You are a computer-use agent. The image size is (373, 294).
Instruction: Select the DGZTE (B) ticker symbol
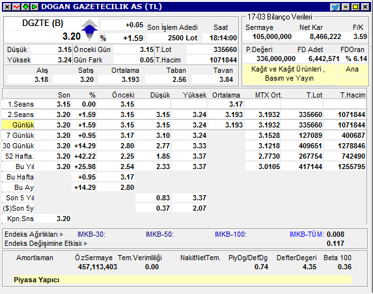(42, 23)
